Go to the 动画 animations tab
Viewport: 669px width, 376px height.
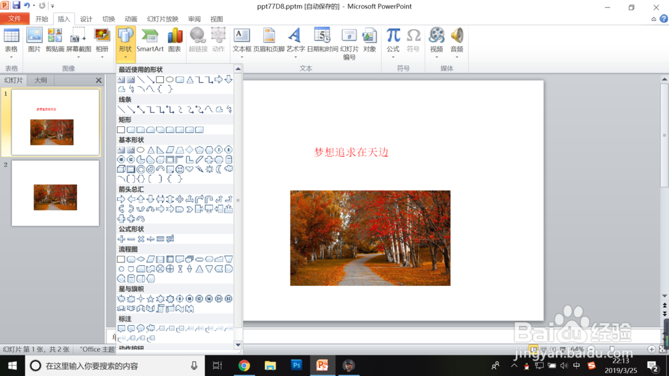click(131, 19)
